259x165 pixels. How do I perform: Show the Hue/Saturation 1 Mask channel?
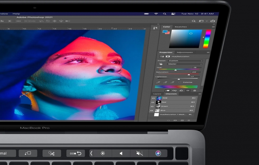[151, 115]
